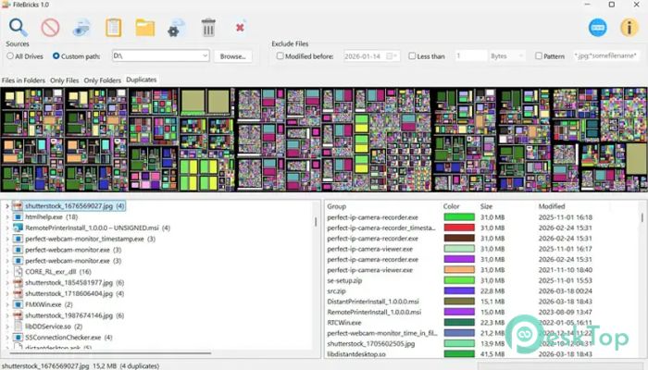Enable the Less than checkbox
648x370 pixels.
pyautogui.click(x=412, y=55)
